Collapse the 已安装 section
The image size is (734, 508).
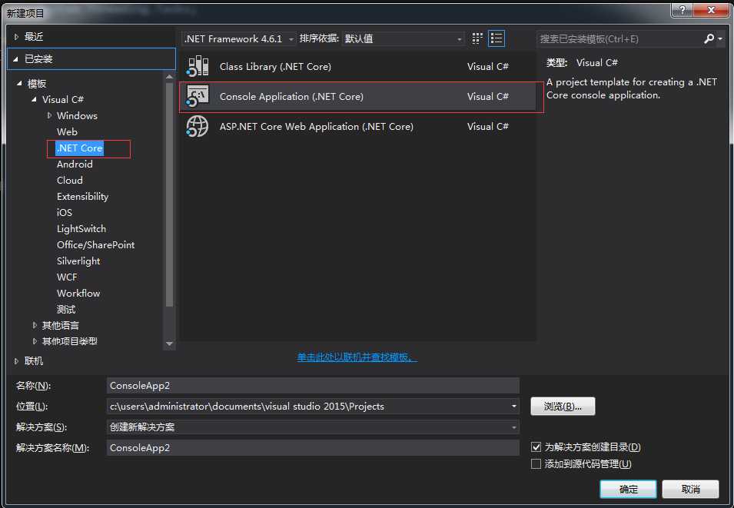pyautogui.click(x=16, y=59)
